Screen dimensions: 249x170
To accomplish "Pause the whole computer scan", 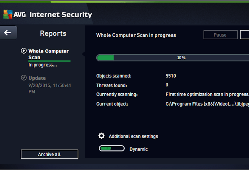I will pos(220,35).
